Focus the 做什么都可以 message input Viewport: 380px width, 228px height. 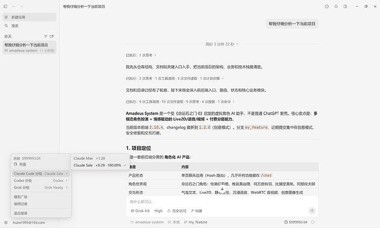(222, 202)
